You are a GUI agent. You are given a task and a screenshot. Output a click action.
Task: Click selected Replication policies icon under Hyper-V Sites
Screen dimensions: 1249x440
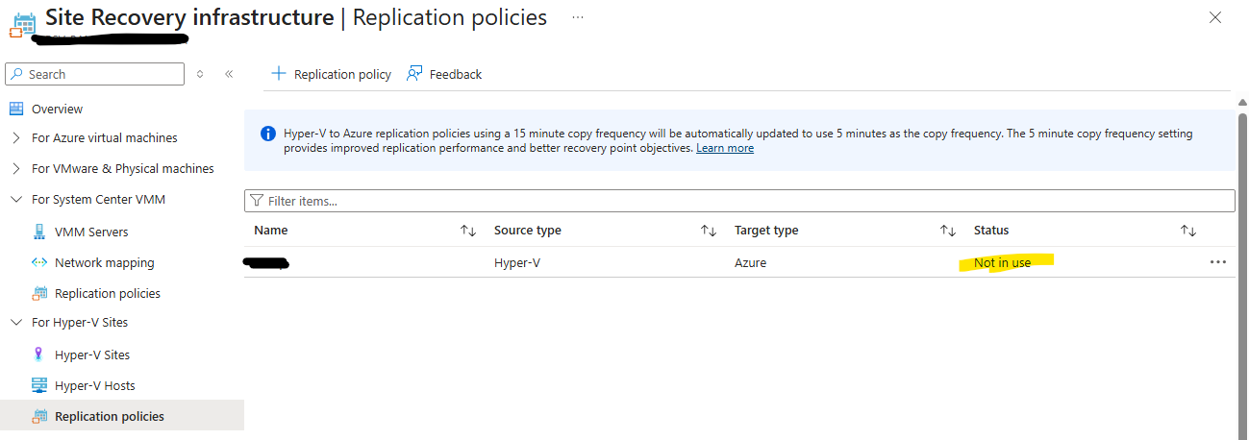pyautogui.click(x=39, y=416)
